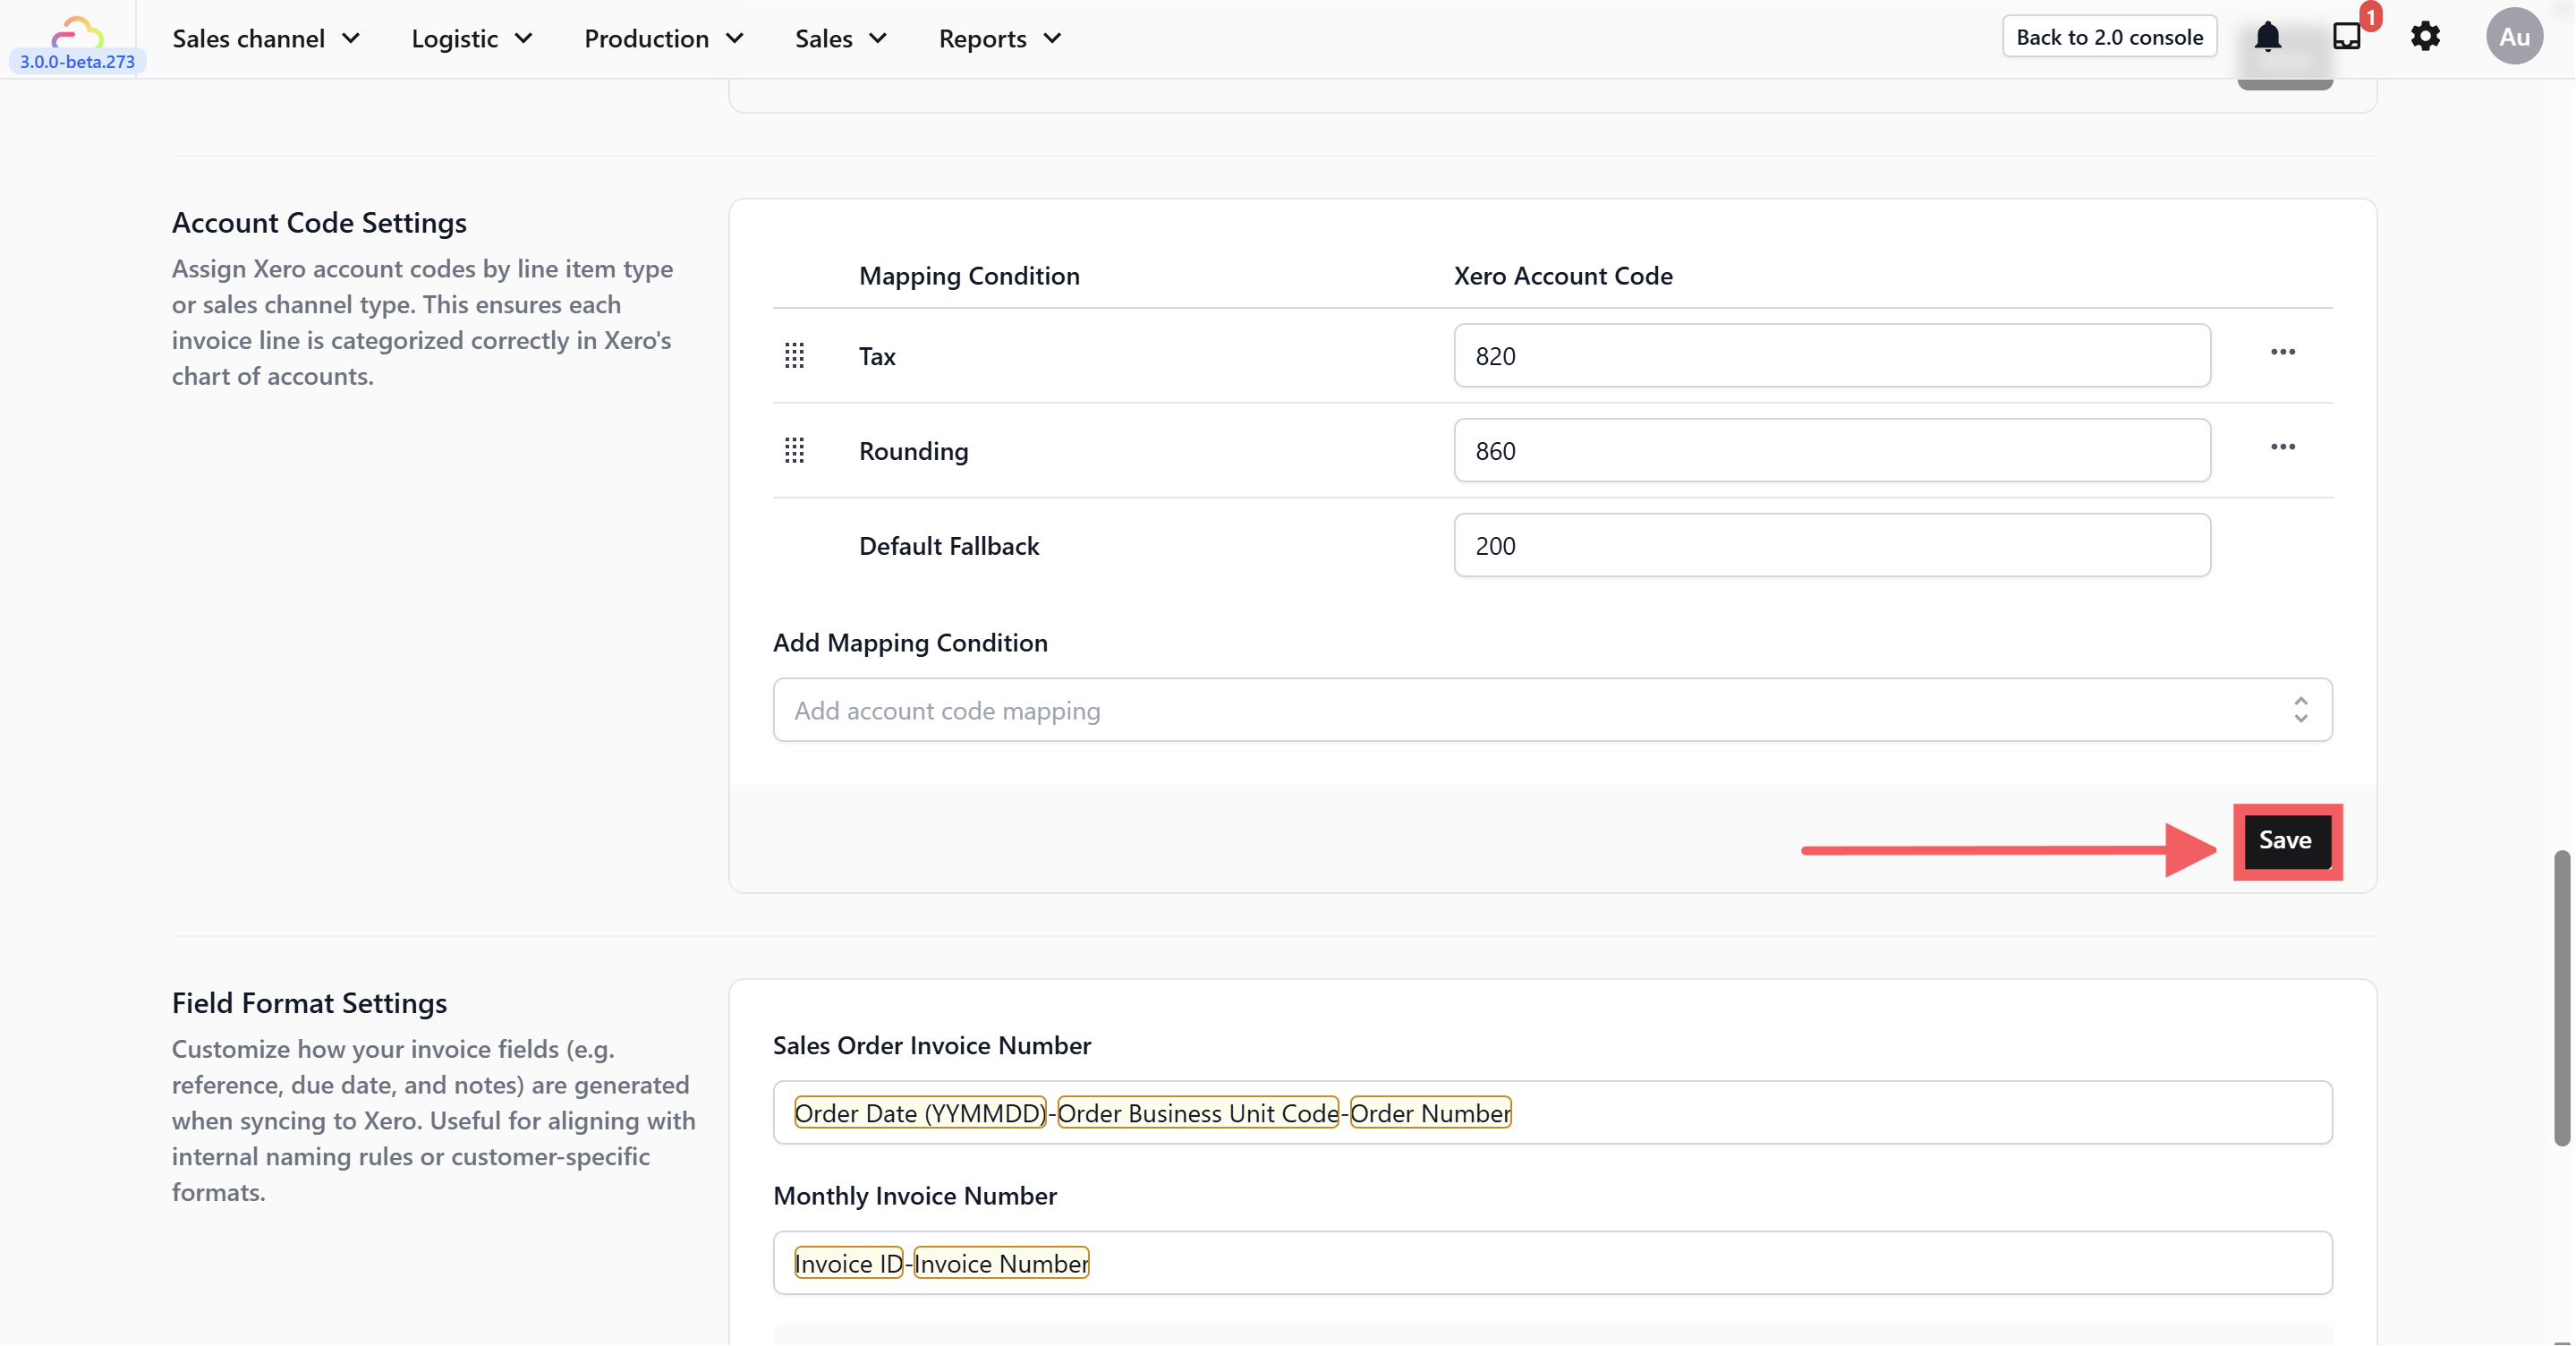Click Back to 2.0 console button
The width and height of the screenshot is (2576, 1346).
click(x=2109, y=37)
